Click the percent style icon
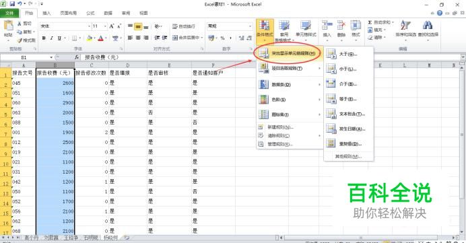This screenshot has height=243, width=466. pos(223,38)
